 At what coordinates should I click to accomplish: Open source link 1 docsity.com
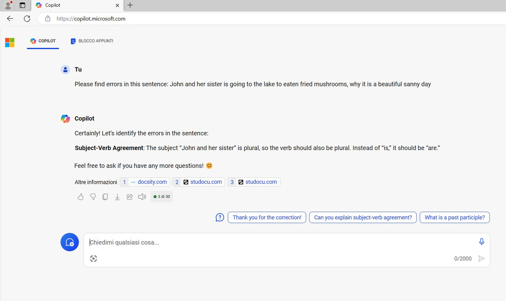pyautogui.click(x=145, y=182)
